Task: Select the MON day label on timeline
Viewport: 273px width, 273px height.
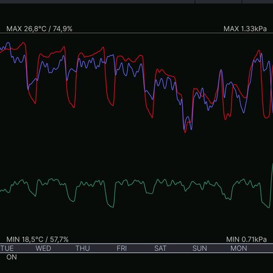Action: (239, 249)
